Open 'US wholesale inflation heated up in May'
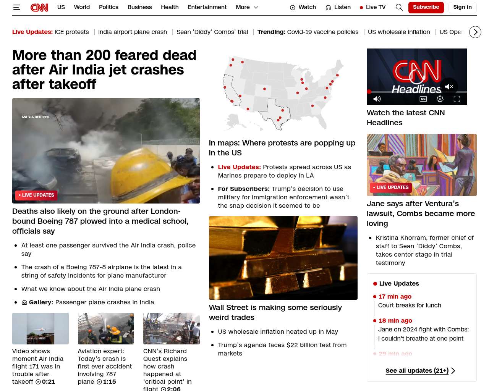 pos(278,332)
